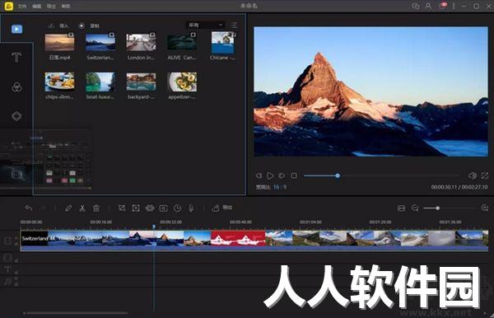Set clip duration with the clock icon
494x318 pixels.
click(x=177, y=208)
